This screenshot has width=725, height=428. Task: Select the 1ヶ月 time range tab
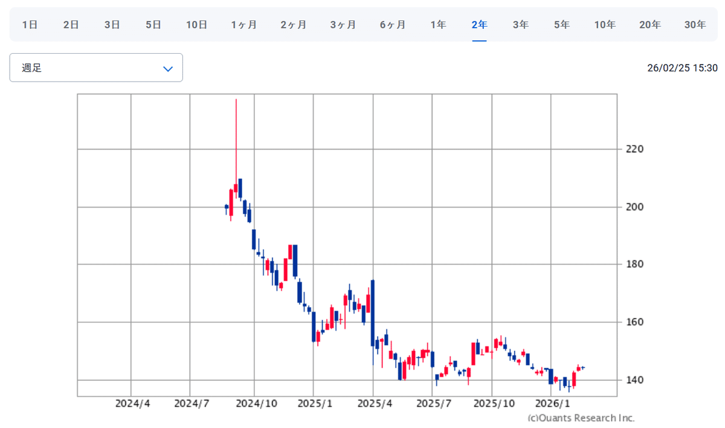[x=244, y=25]
